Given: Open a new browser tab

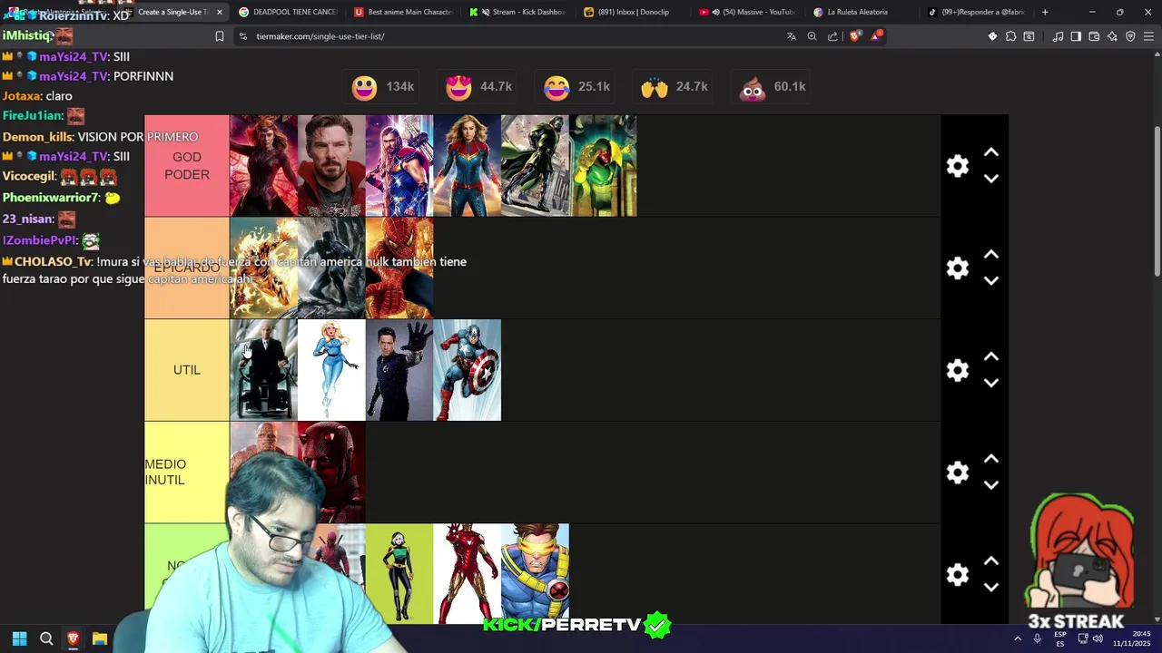Looking at the screenshot, I should pos(1045,12).
